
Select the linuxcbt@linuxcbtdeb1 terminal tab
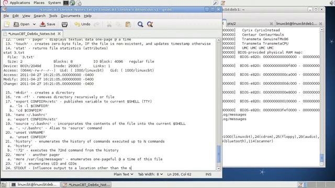pyautogui.click(x=296, y=23)
